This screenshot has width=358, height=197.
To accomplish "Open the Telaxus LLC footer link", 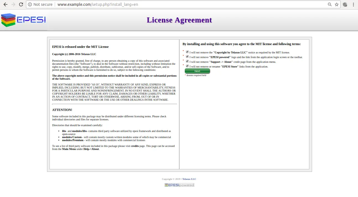I will point(189,179).
